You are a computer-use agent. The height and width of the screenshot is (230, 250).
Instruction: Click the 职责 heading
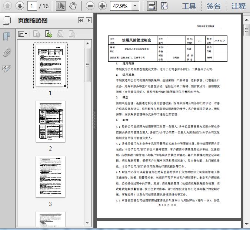click(125, 120)
